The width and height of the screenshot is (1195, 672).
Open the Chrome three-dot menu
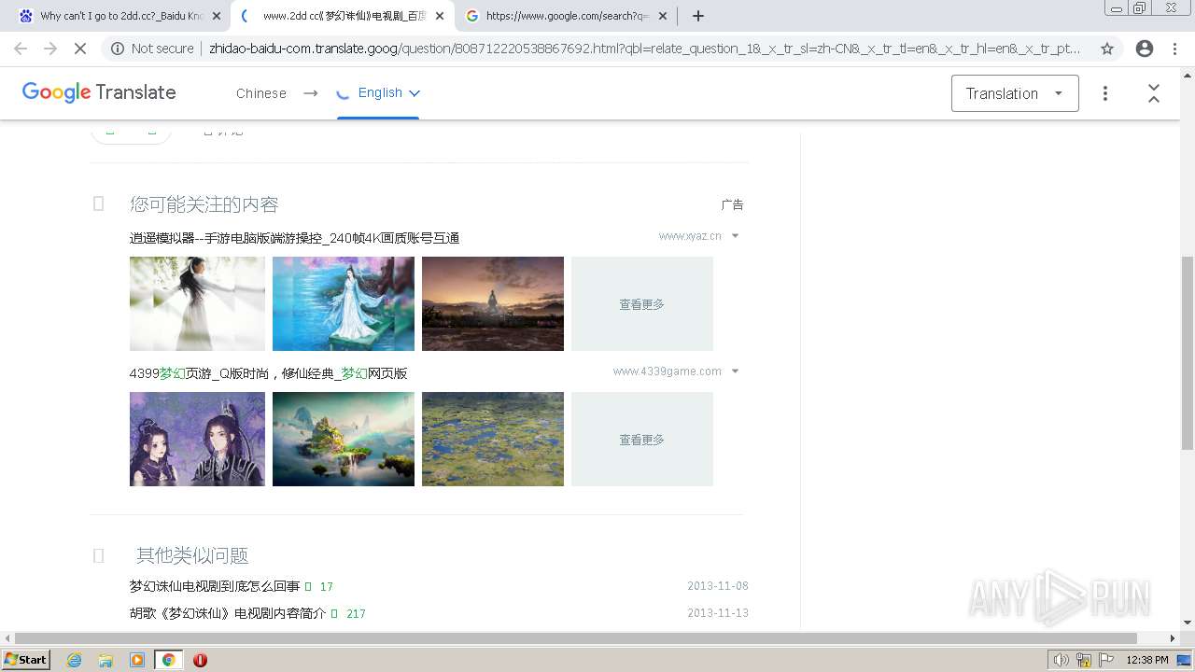1175,49
